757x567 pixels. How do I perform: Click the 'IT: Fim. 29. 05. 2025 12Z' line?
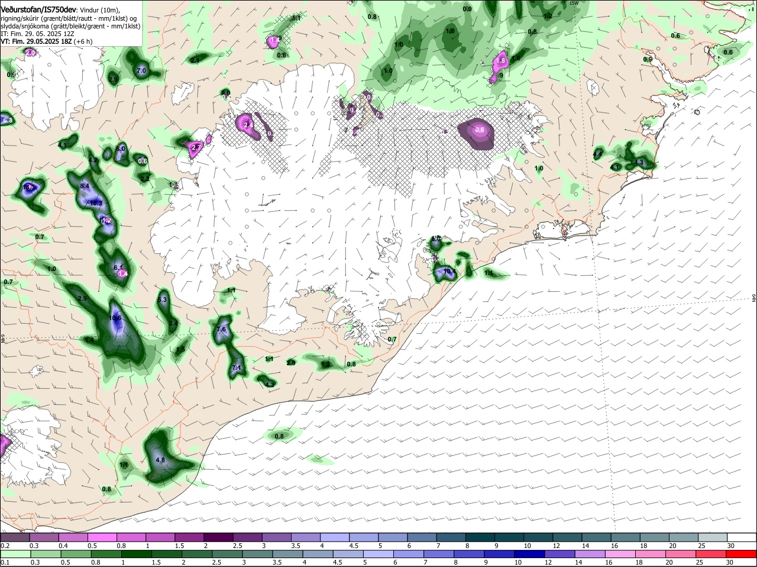(x=37, y=34)
